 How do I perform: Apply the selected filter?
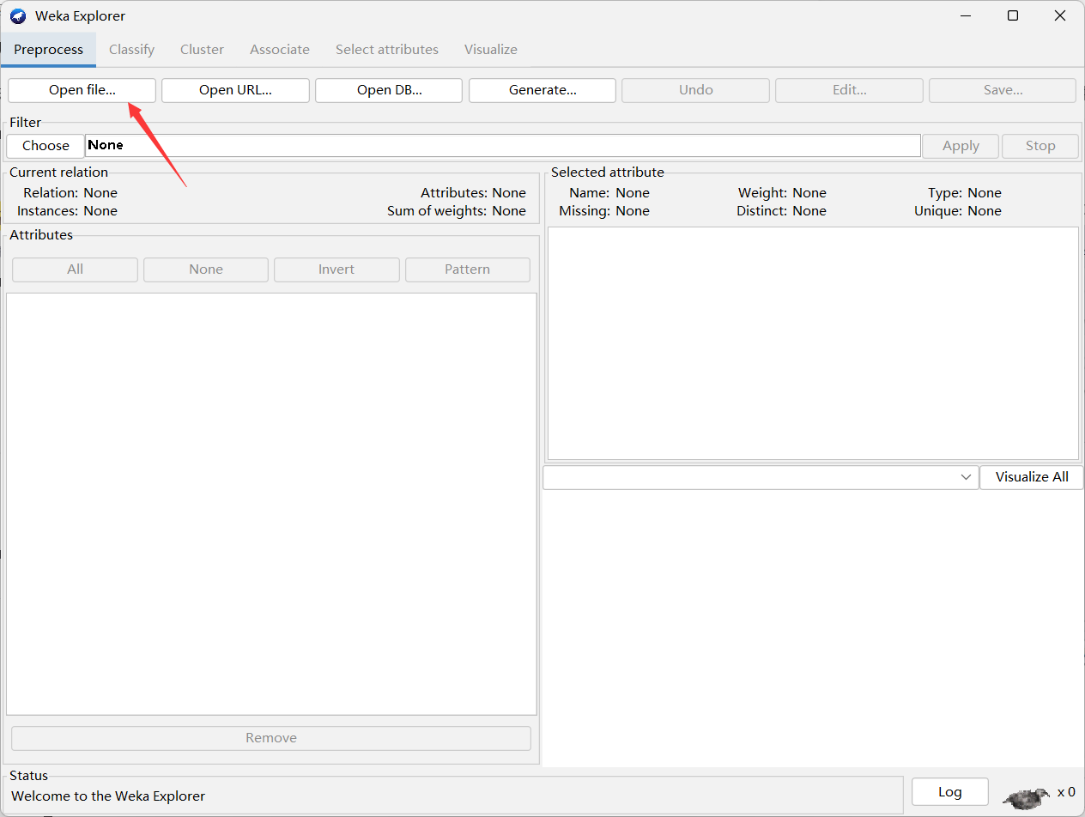[x=961, y=146]
